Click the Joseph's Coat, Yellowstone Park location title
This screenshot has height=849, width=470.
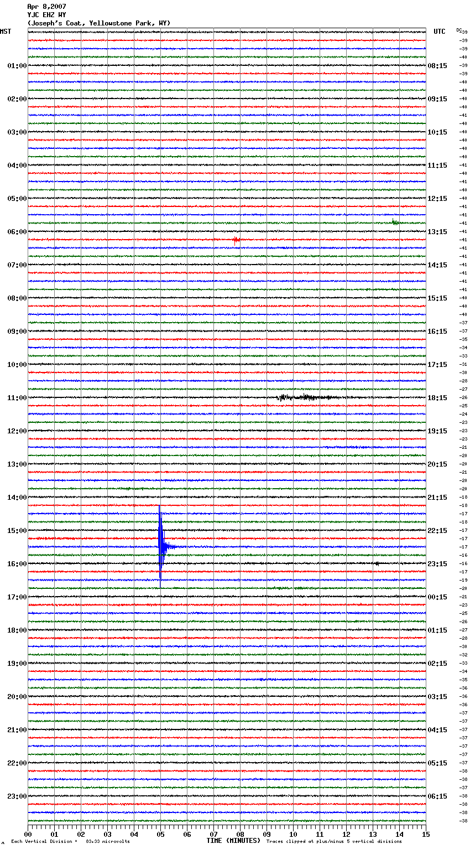click(99, 23)
